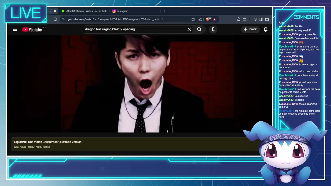
Task: Click 'te voy a cagar a trompadas' comment
Action: click(x=298, y=66)
